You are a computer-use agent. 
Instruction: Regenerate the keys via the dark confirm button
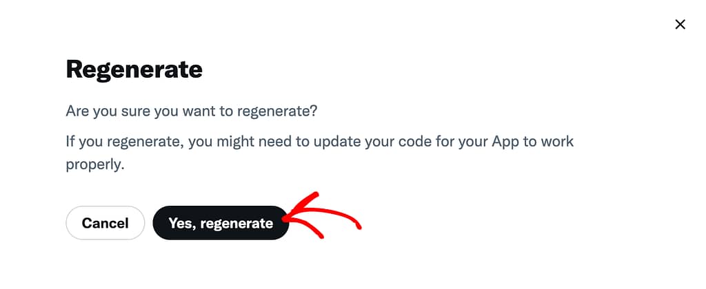click(x=221, y=223)
